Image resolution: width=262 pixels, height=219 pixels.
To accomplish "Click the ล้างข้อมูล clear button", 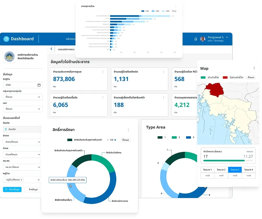I will click(x=33, y=189).
